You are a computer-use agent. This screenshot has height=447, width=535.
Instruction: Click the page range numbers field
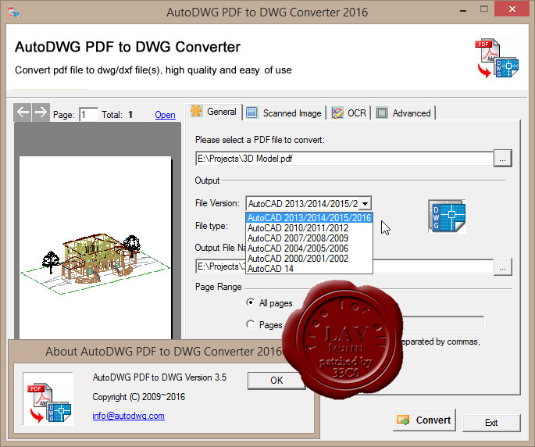pos(443,324)
